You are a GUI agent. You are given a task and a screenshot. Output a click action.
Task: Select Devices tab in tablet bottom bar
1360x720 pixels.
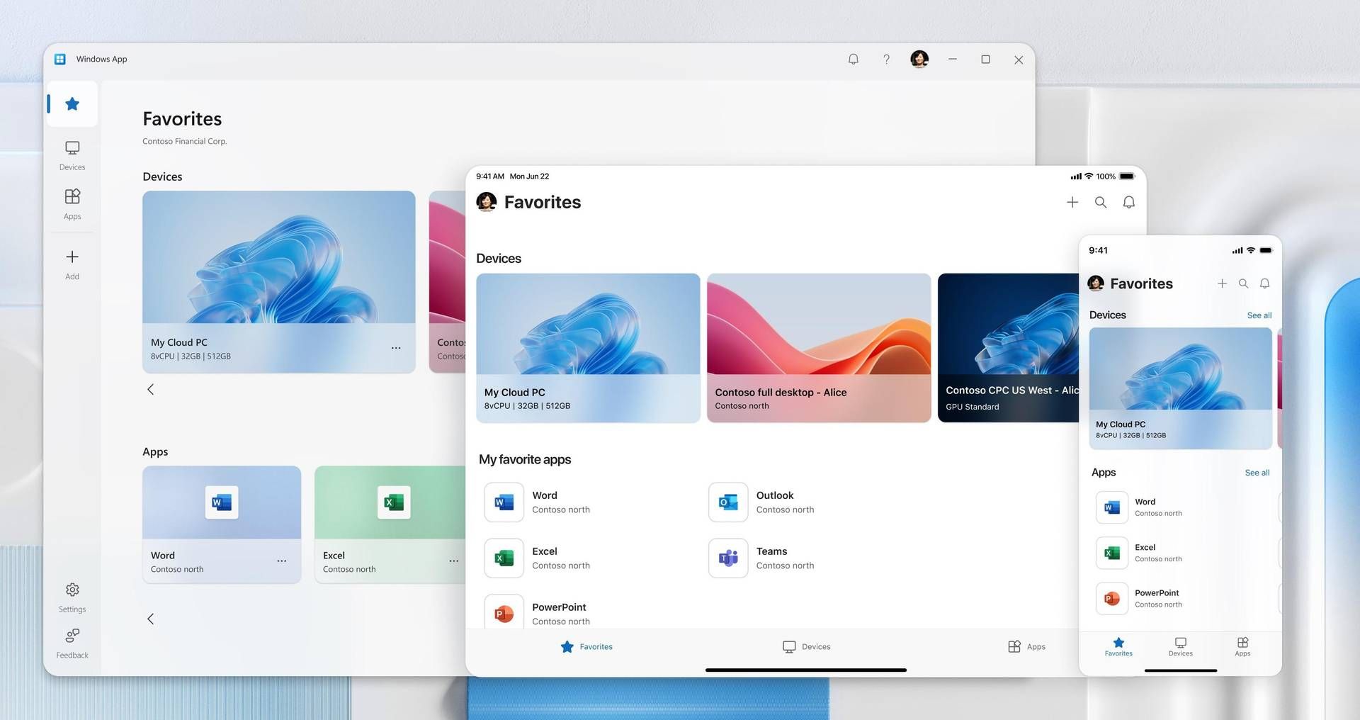click(806, 647)
